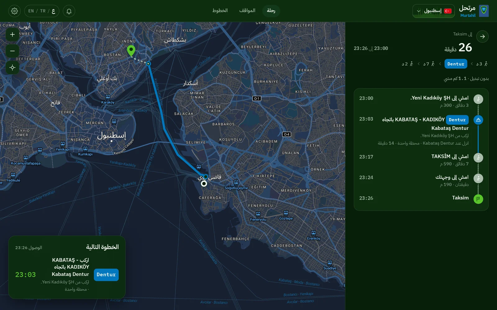Viewport: 497px width, 310px height.
Task: Click Dentur badge in next step card
Action: (x=106, y=275)
